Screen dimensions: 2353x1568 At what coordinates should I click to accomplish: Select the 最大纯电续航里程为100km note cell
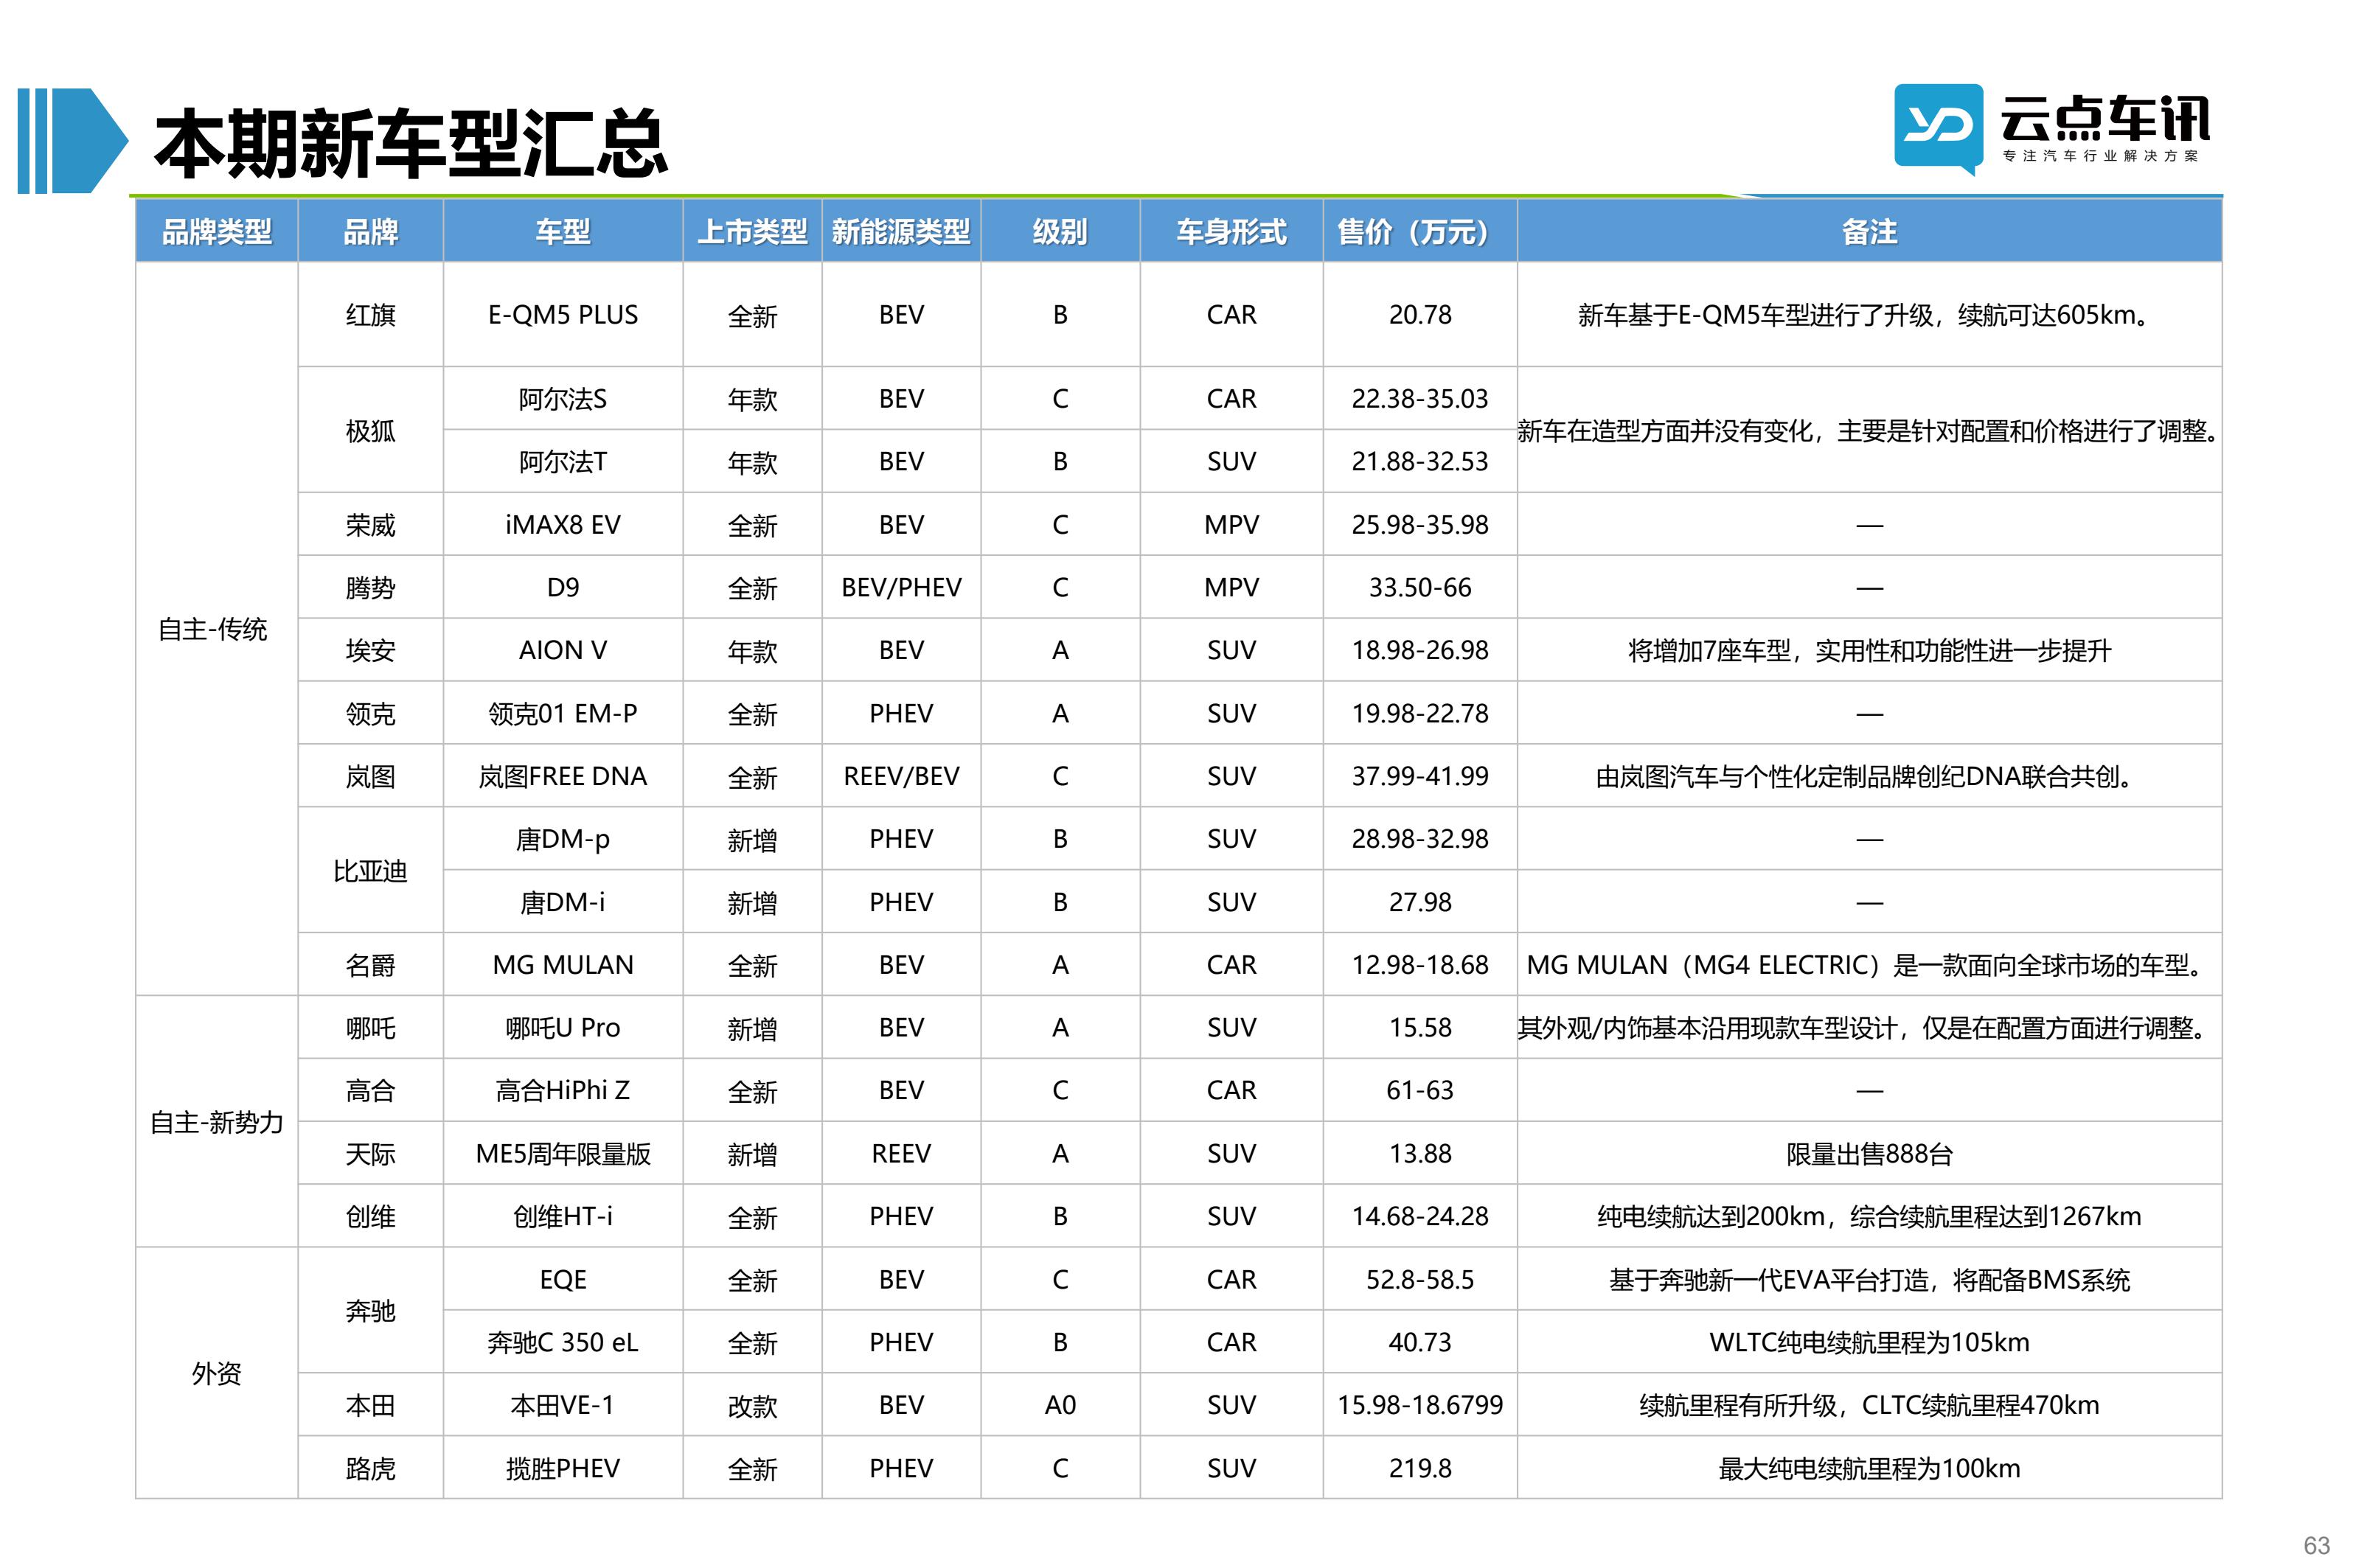1869,1468
